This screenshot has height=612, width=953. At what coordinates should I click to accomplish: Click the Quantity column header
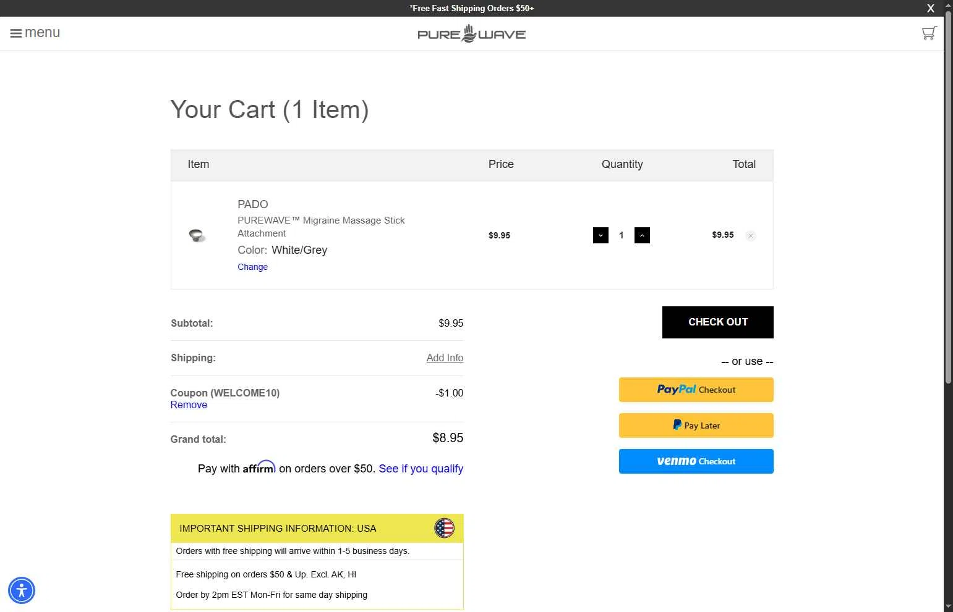622,164
